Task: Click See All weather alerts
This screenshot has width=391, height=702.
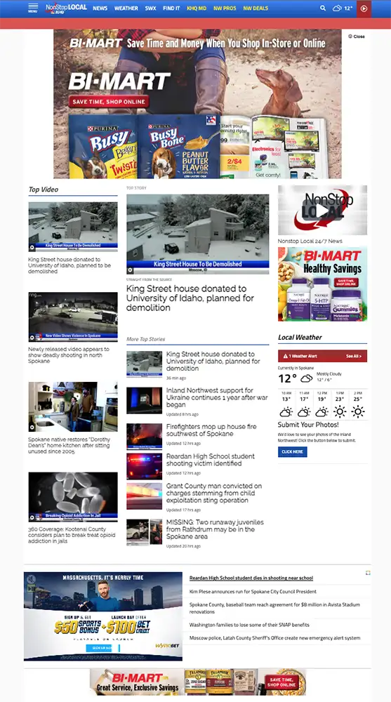Action: [x=353, y=357]
